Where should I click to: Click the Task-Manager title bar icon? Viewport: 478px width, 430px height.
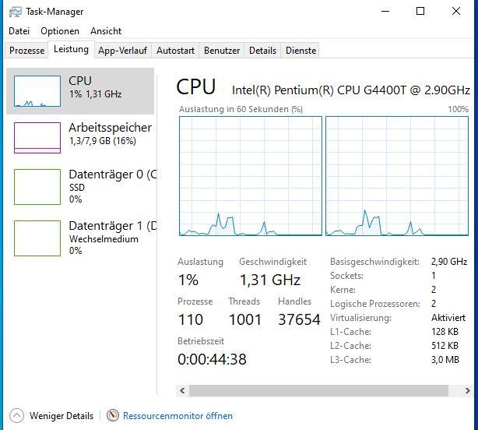[14, 12]
